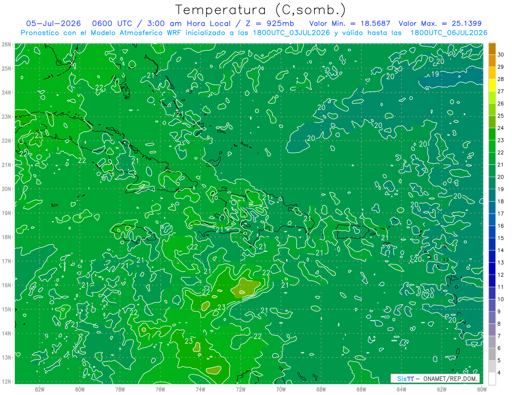Click the colorbar label "16"
The width and height of the screenshot is (512, 395).
click(501, 226)
